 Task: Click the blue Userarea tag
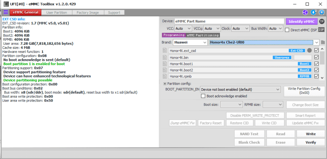coord(282,58)
